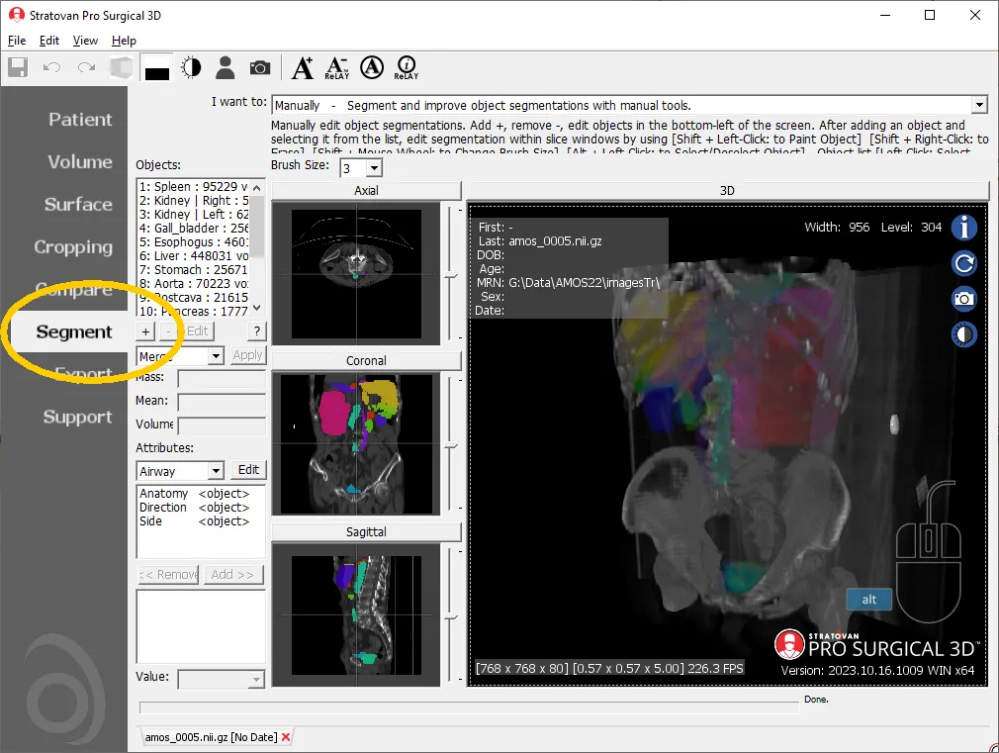Open the Airway attributes dropdown
The height and width of the screenshot is (753, 999).
pyautogui.click(x=216, y=471)
